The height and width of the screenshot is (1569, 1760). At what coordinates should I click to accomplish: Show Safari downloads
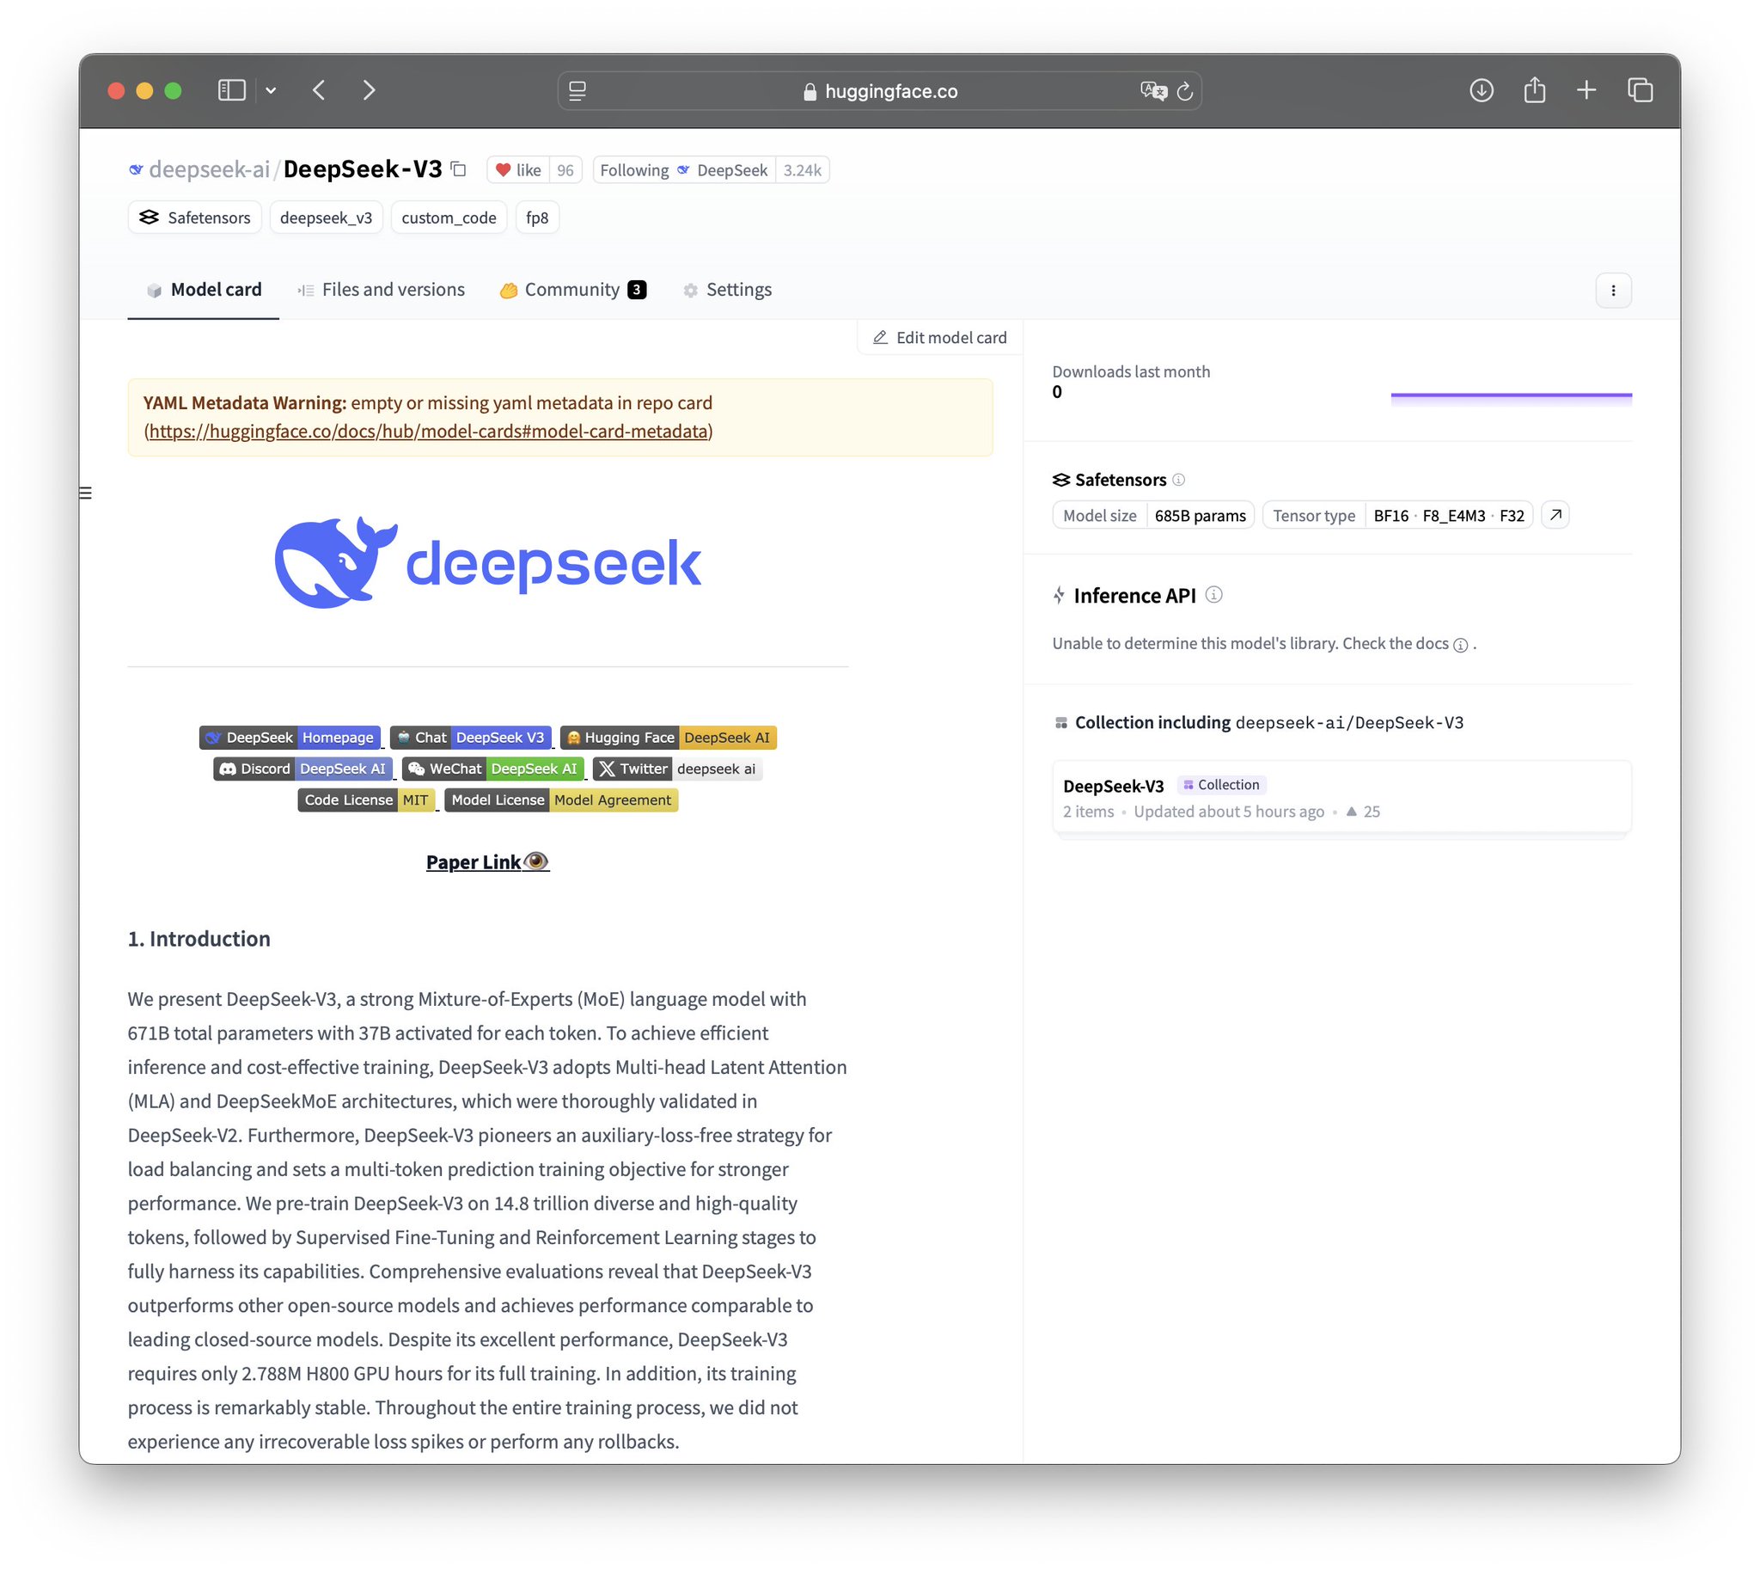(1481, 90)
